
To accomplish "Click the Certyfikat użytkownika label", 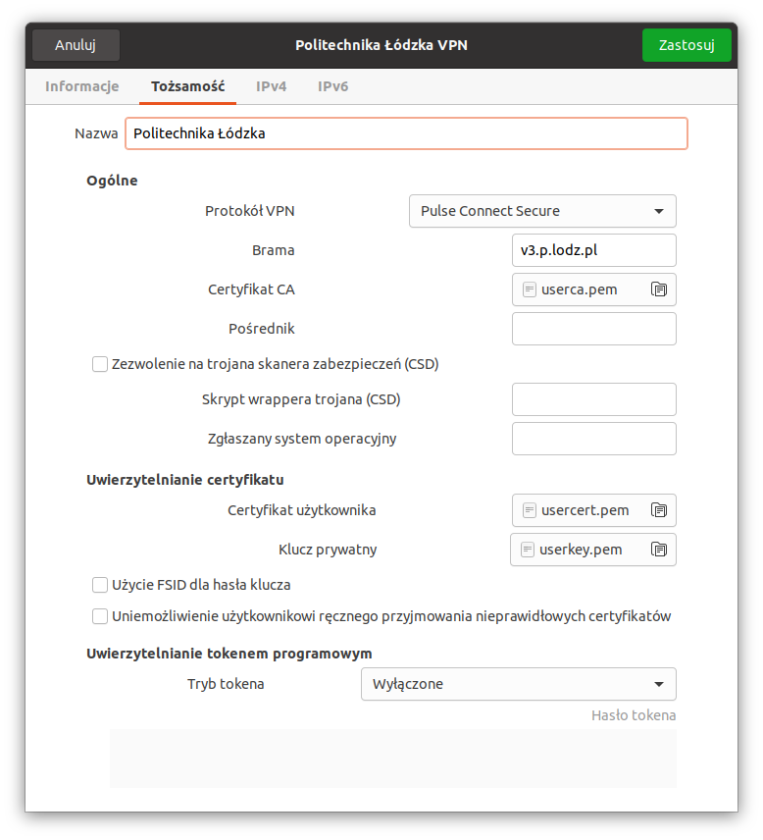I will coord(301,510).
